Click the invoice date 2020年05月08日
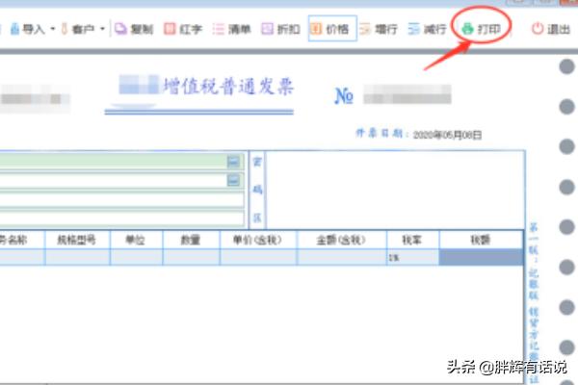 447,135
